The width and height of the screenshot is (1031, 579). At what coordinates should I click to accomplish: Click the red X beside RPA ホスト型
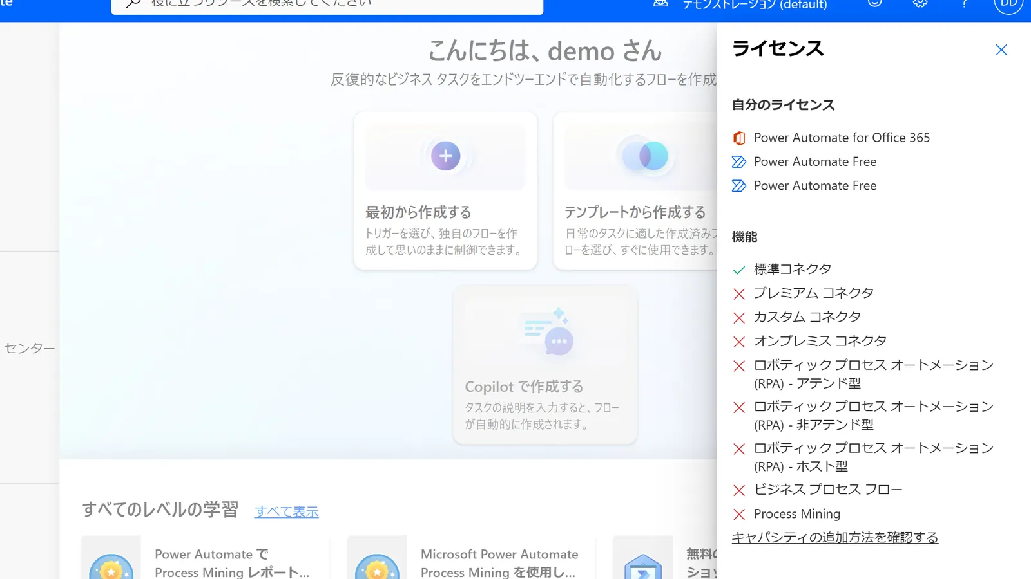[739, 449]
